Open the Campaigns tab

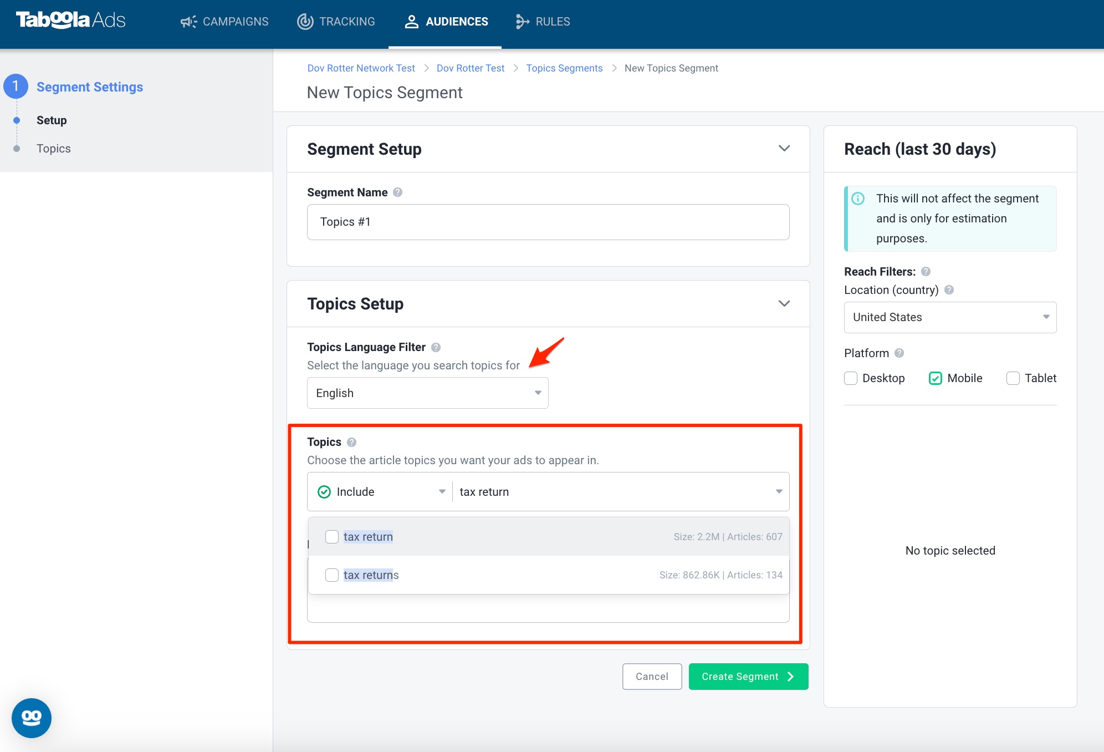click(x=224, y=22)
